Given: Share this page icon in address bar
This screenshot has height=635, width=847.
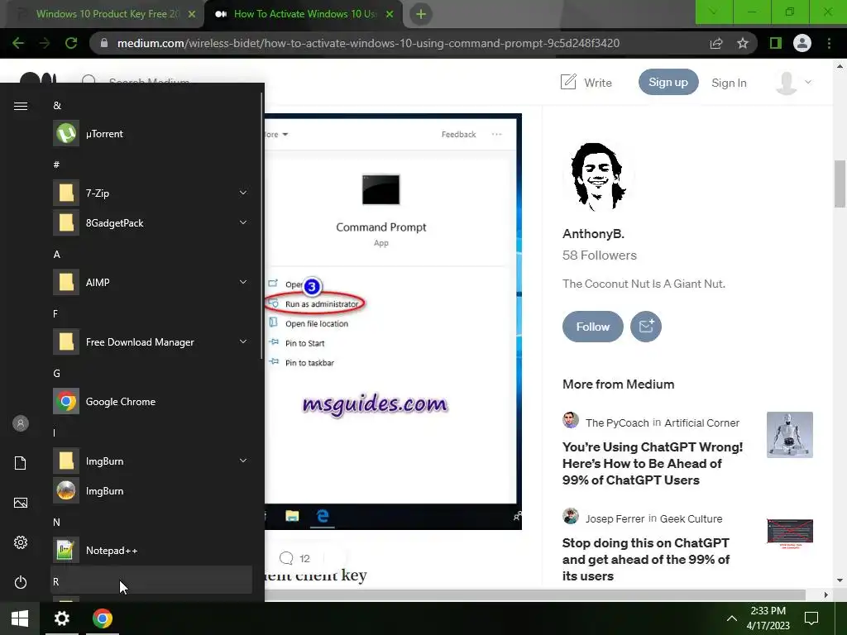Looking at the screenshot, I should (x=716, y=43).
